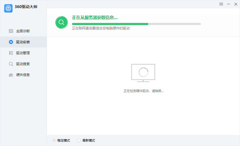Click the heading 正在从服务器获取信息...
240x146 pixels.
click(95, 18)
